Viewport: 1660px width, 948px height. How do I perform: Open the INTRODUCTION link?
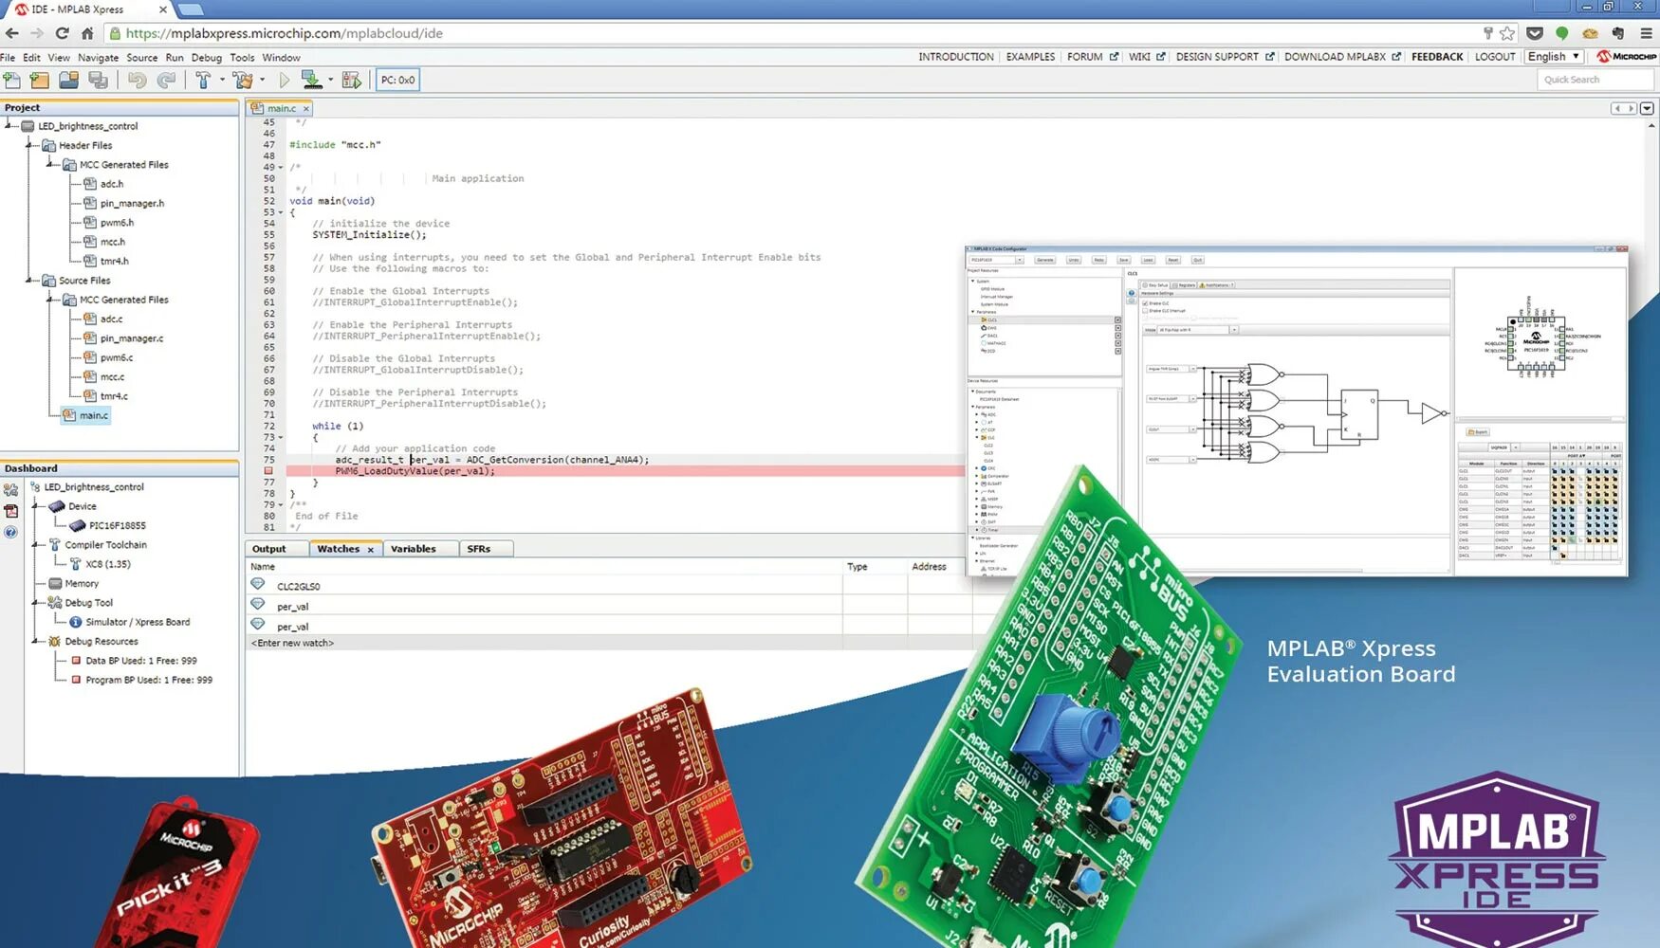(955, 57)
